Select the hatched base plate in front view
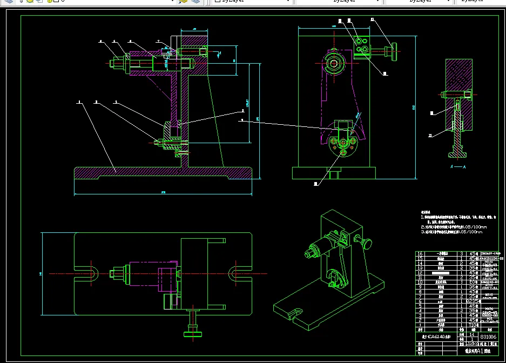This screenshot has width=506, height=363. coord(163,173)
